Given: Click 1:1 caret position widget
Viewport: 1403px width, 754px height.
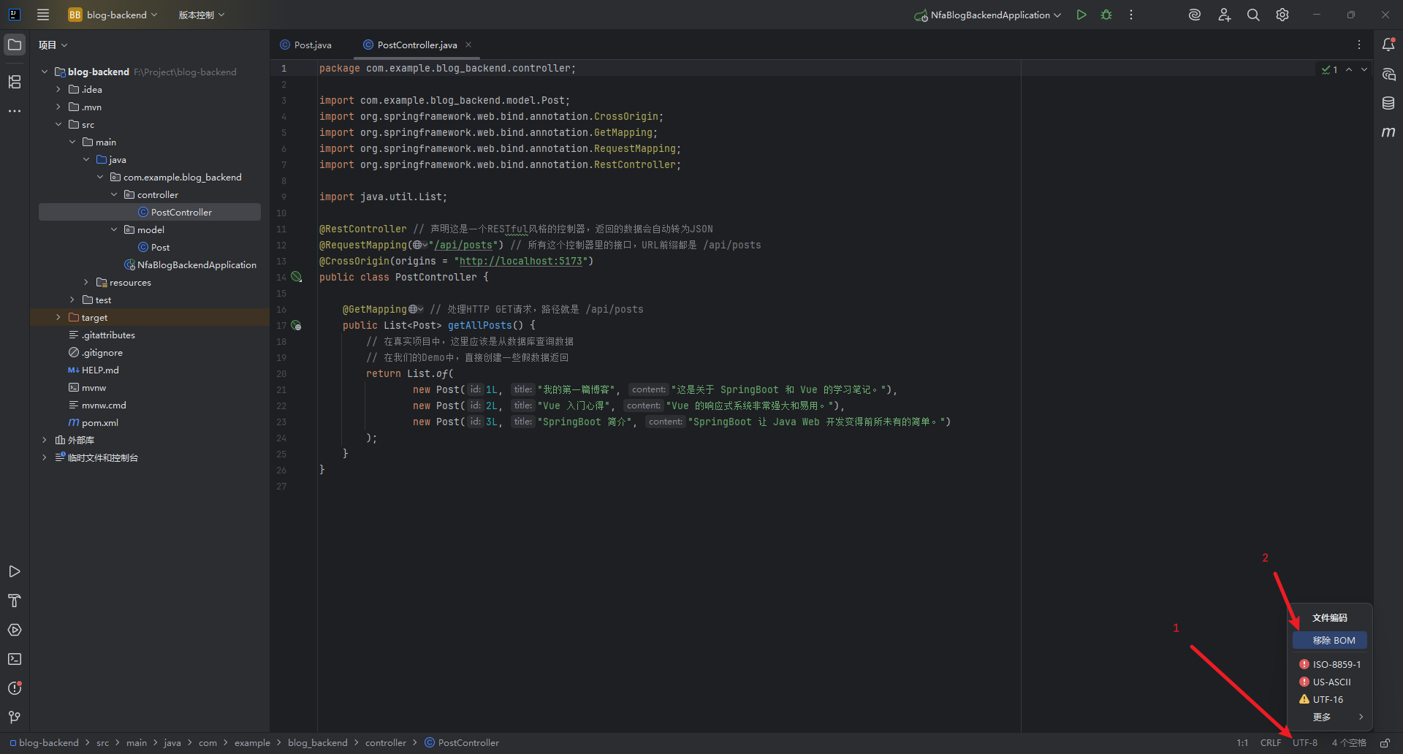Looking at the screenshot, I should point(1242,743).
